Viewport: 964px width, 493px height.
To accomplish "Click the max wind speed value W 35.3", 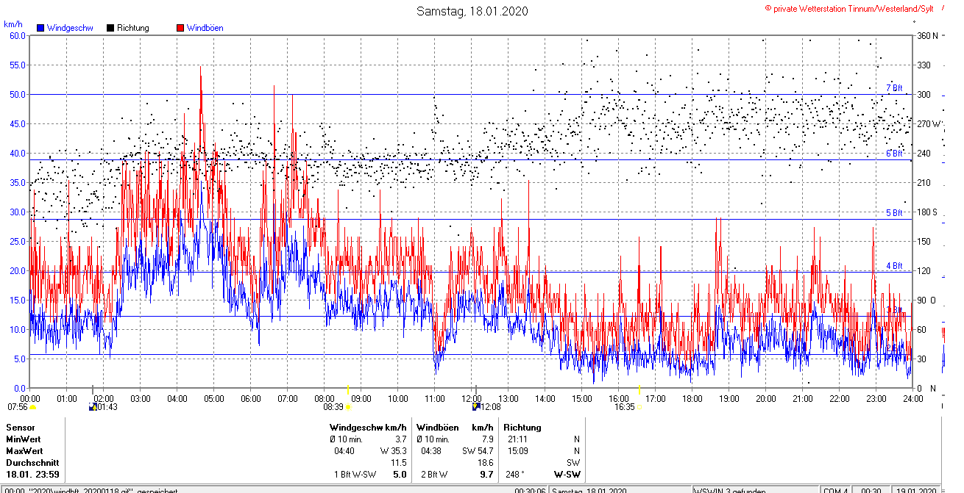I will (x=393, y=451).
